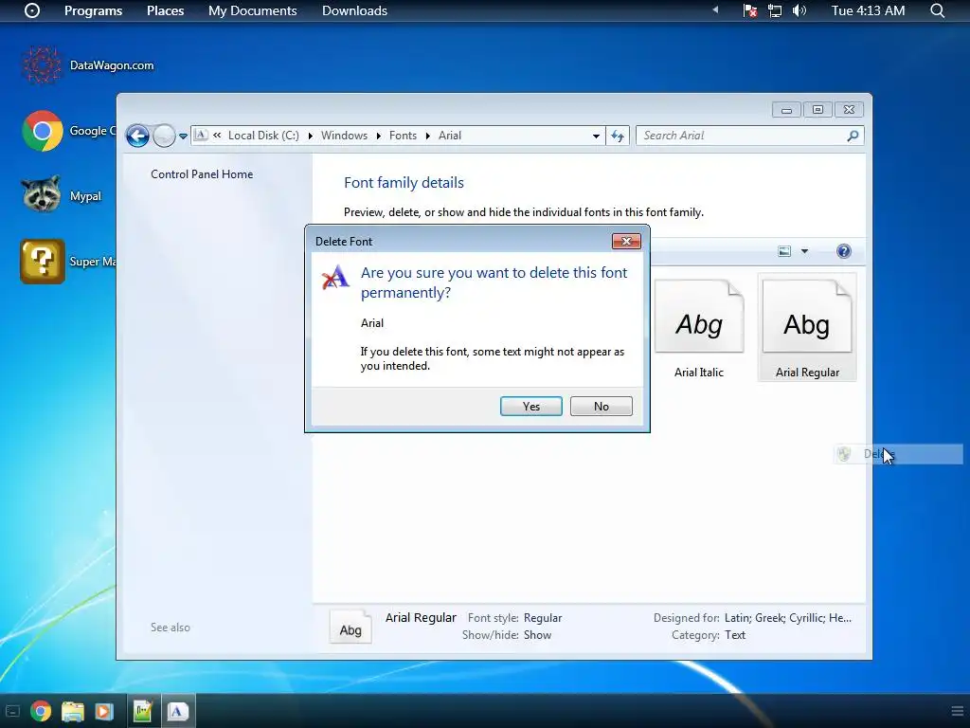
Task: Show hidden tray icons arrow
Action: click(x=716, y=9)
